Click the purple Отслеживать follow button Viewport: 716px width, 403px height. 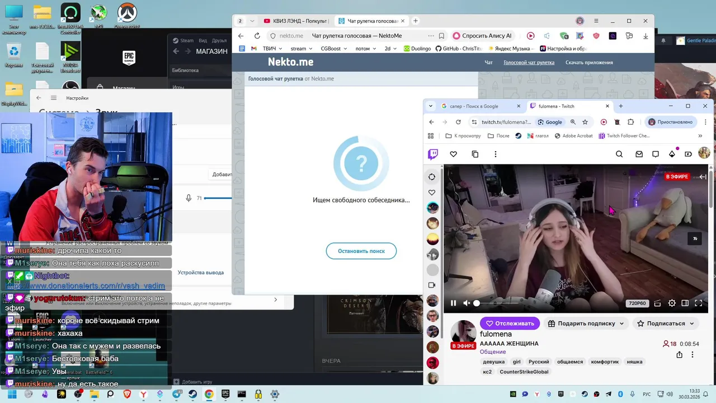coord(510,324)
